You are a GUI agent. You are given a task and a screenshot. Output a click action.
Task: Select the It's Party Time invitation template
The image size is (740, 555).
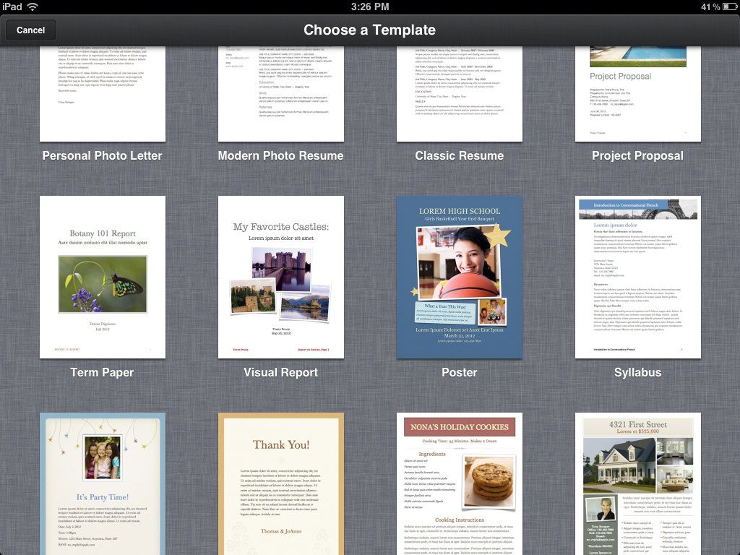(x=102, y=484)
